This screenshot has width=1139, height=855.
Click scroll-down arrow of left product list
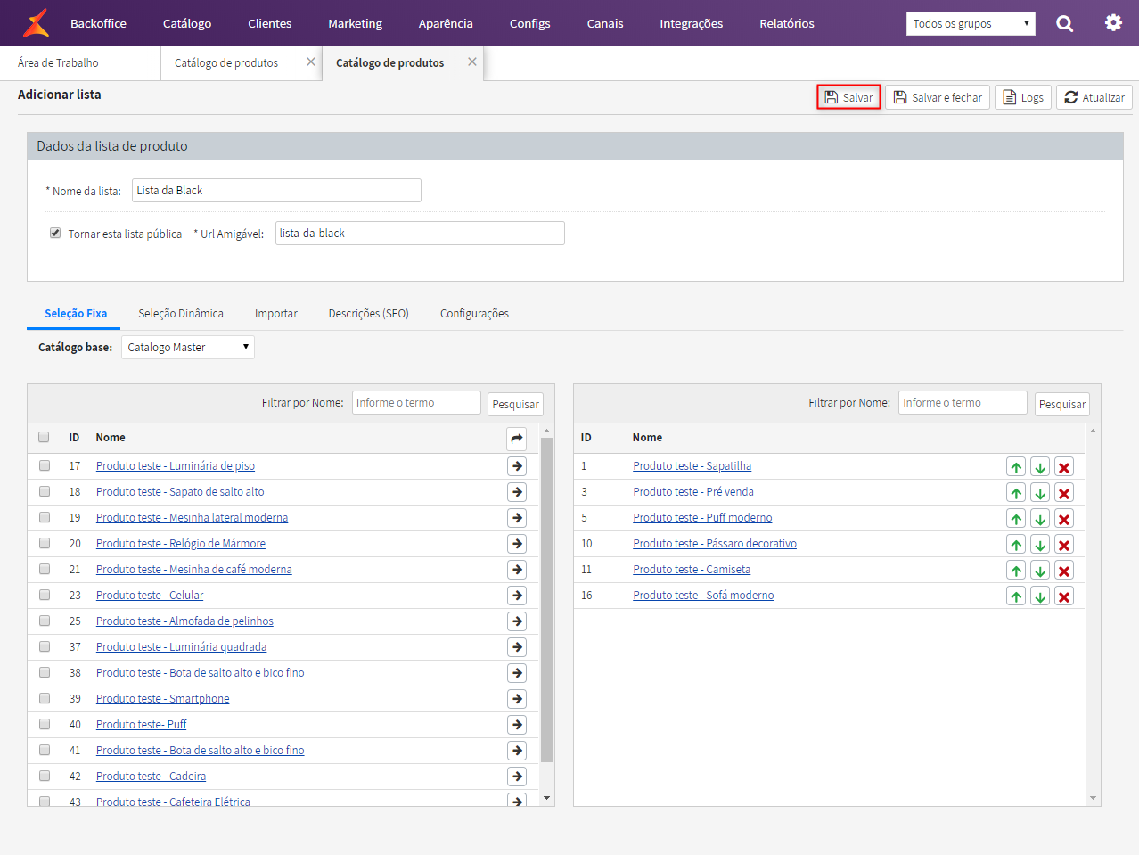[x=547, y=798]
